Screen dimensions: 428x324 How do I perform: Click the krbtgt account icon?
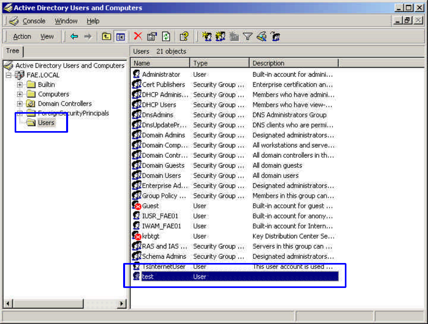tap(137, 236)
